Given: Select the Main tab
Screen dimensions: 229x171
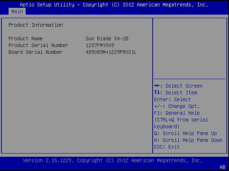Looking at the screenshot, I should 17,11.
